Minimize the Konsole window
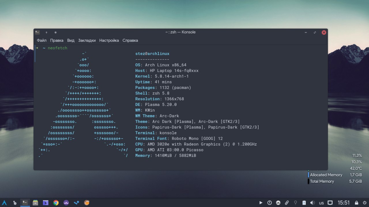369x207 pixels. coord(306,32)
